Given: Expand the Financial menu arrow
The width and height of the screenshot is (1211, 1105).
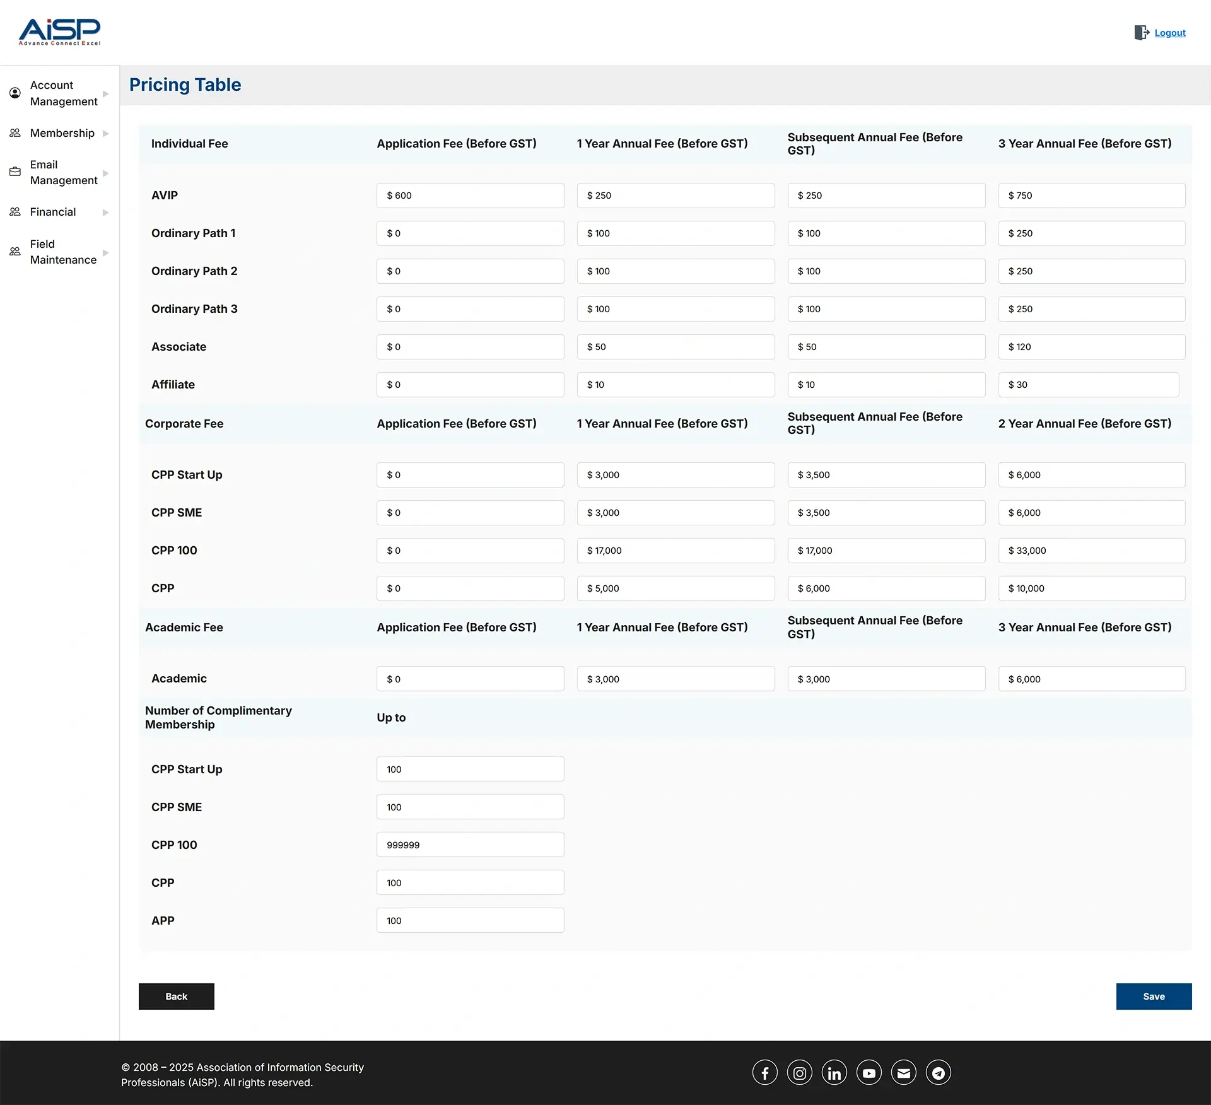Looking at the screenshot, I should [x=105, y=212].
